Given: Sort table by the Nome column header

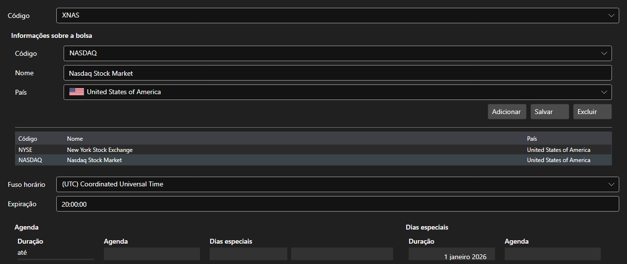Looking at the screenshot, I should (75, 139).
